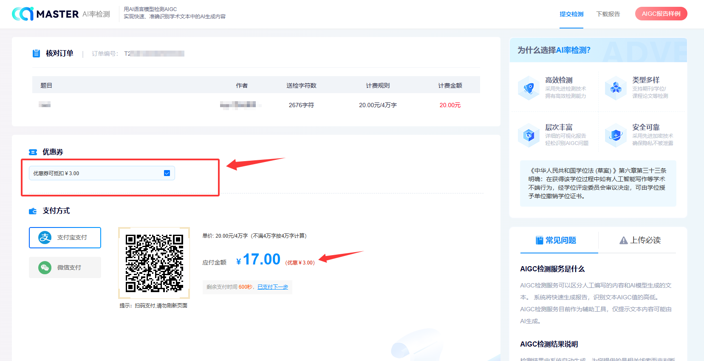Click the 核对订单 clipboard icon
Screen dimensions: 704x361
[36, 54]
